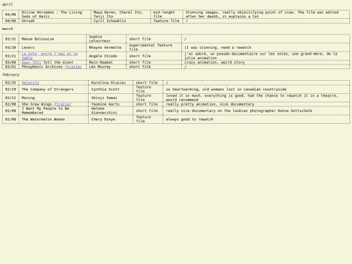This screenshot has height=264, width=352.
Task: Open the 'La Sole, entre l'eau et le sable' link
Action: pyautogui.click(x=50, y=56)
